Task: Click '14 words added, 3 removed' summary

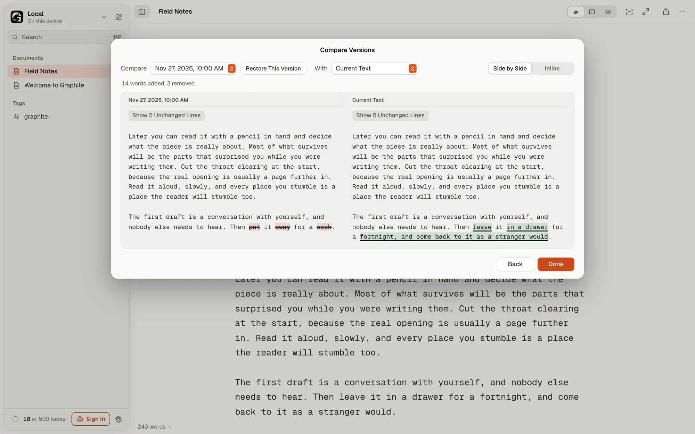Action: point(158,84)
